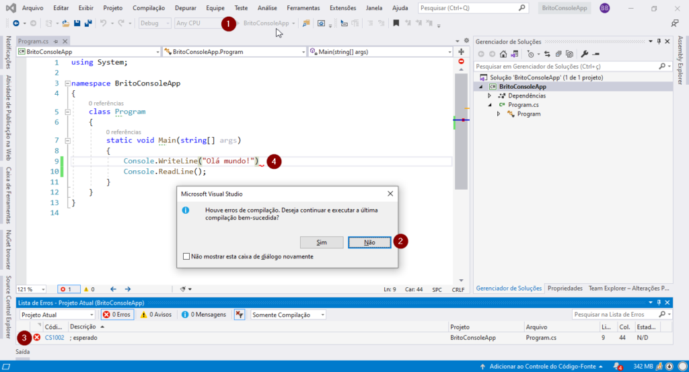Click the live feedback icon at top right
The width and height of the screenshot is (689, 372).
coord(675,24)
